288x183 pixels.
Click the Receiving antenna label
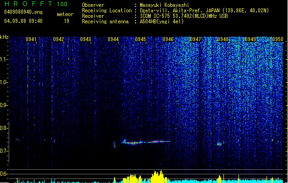pyautogui.click(x=105, y=22)
